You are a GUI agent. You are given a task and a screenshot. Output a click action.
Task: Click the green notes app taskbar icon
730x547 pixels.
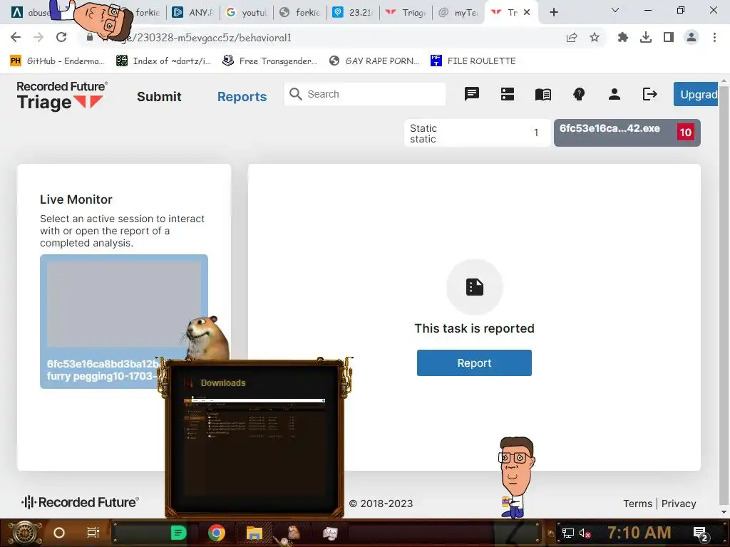pyautogui.click(x=178, y=533)
